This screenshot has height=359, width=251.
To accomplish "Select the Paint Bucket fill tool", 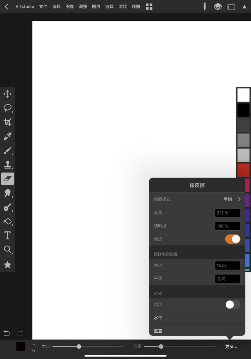I will 8,221.
